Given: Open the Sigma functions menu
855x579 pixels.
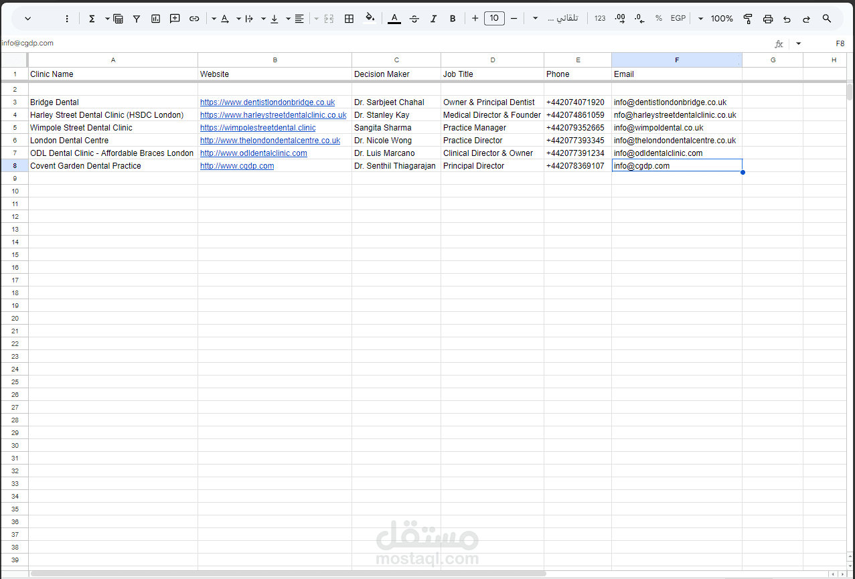Looking at the screenshot, I should point(92,19).
